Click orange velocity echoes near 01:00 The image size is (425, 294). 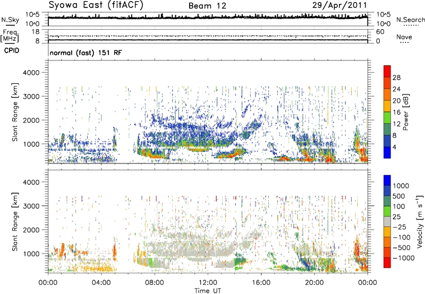62,249
